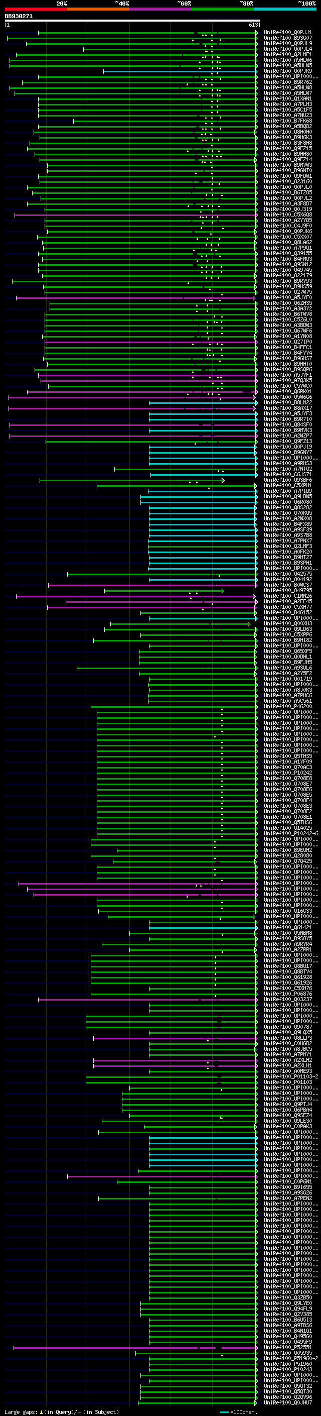This screenshot has height=1416, width=321.
Task: Click the purple alignment bar of A5JYF0
Action: (x=135, y=298)
